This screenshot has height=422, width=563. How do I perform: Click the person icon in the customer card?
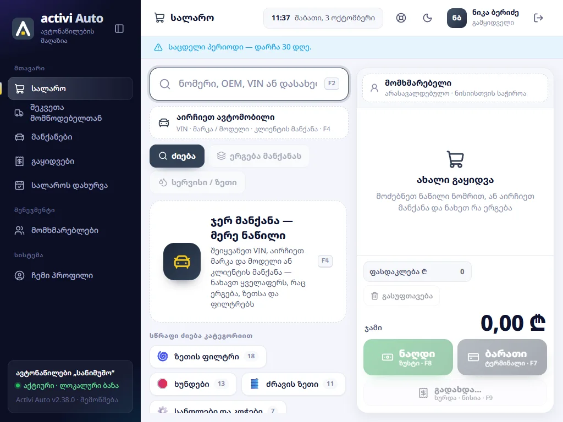[x=374, y=88]
